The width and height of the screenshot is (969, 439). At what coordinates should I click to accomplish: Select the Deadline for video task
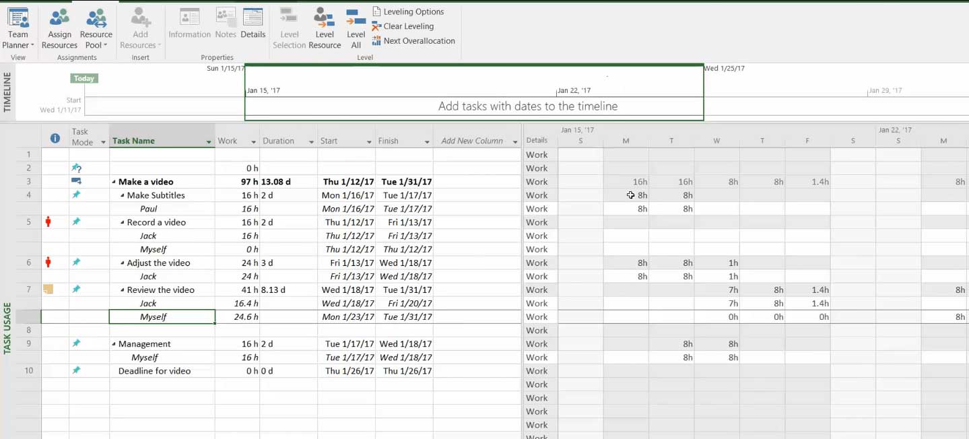pos(154,371)
